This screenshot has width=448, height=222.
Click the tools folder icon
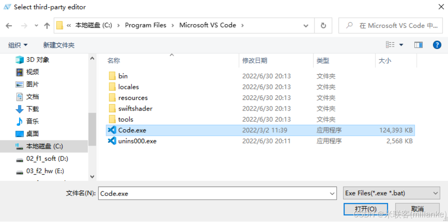pos(112,120)
